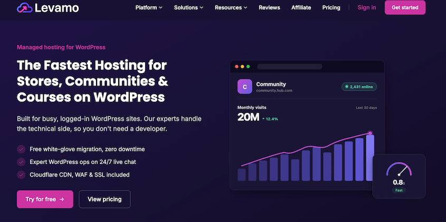The width and height of the screenshot is (446, 222).
Task: Click the '0.8s' load time value
Action: pyautogui.click(x=399, y=182)
